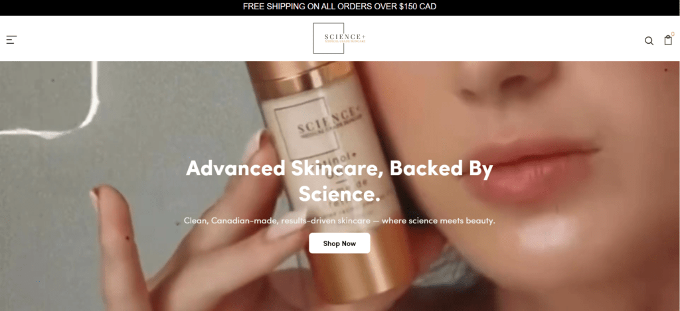The width and height of the screenshot is (680, 311).
Task: Click the free shipping announcement bar
Action: tap(340, 7)
